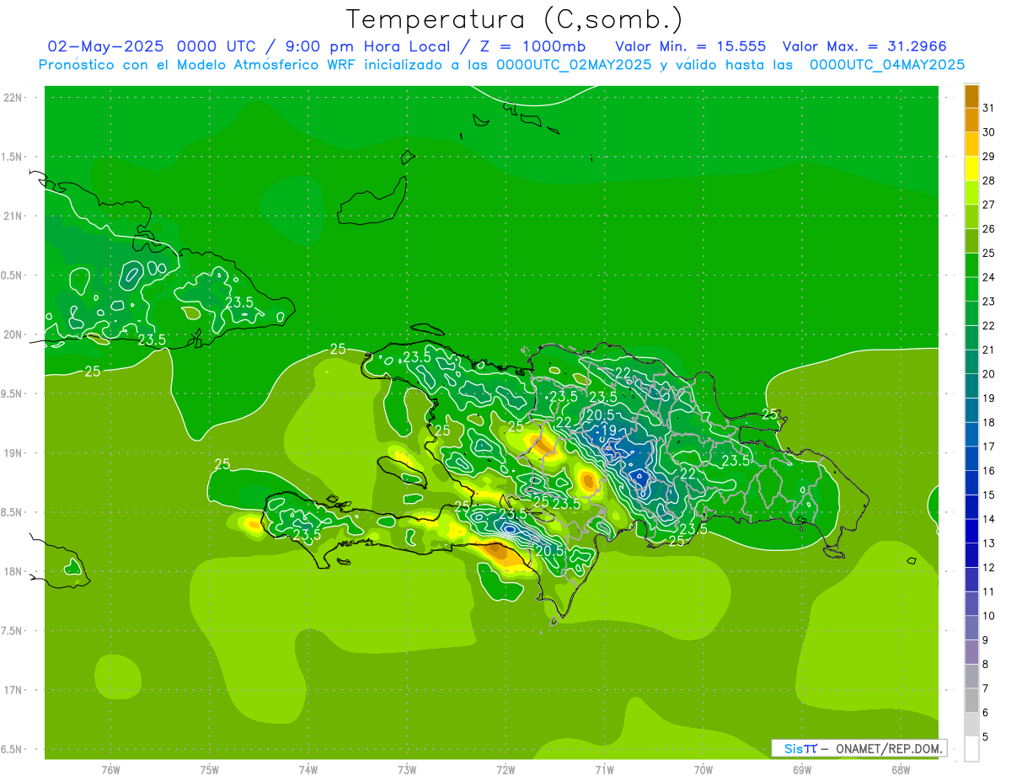
Task: Click legend swatch between 30 and 31
Action: tap(971, 120)
